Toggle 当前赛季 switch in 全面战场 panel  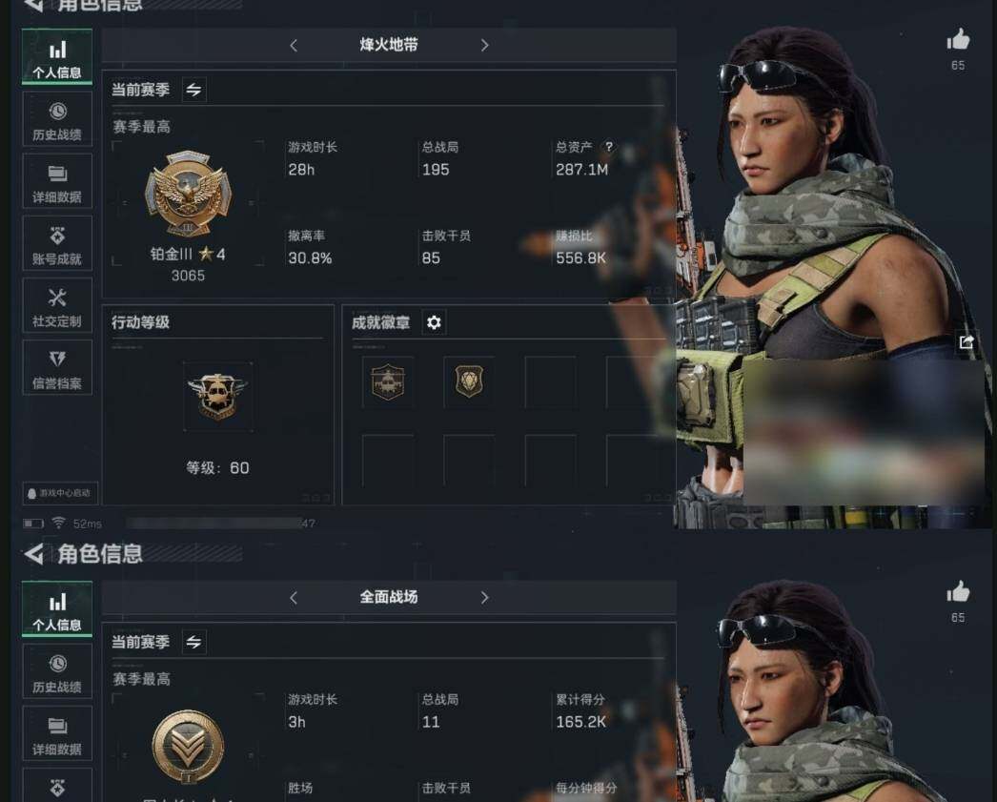pos(193,643)
